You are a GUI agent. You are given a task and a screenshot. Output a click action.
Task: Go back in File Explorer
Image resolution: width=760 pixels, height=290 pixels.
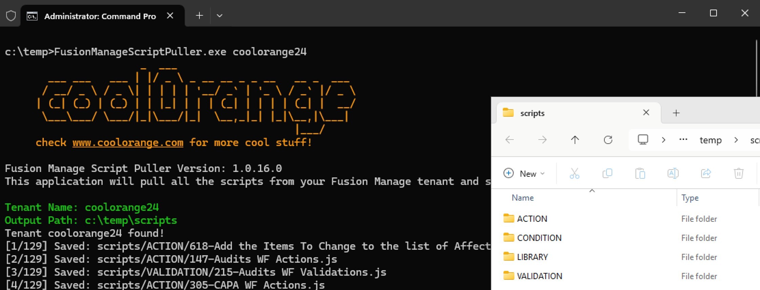coord(509,140)
